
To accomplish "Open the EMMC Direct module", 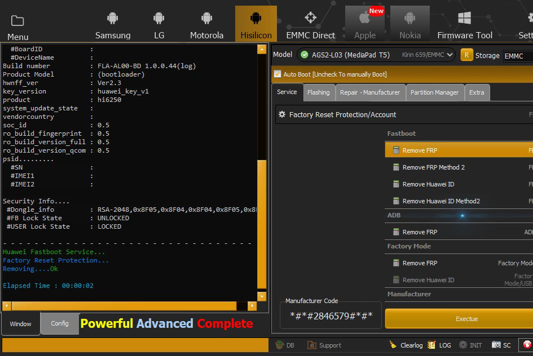I will pyautogui.click(x=310, y=25).
